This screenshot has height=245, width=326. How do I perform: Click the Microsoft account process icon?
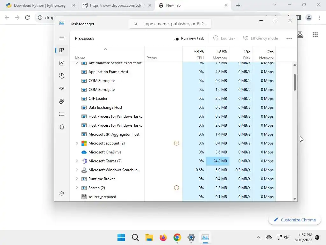pos(84,143)
